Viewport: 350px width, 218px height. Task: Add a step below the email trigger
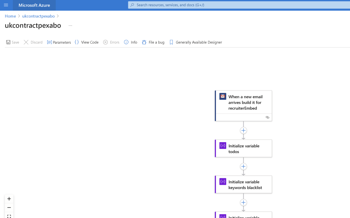pyautogui.click(x=243, y=131)
